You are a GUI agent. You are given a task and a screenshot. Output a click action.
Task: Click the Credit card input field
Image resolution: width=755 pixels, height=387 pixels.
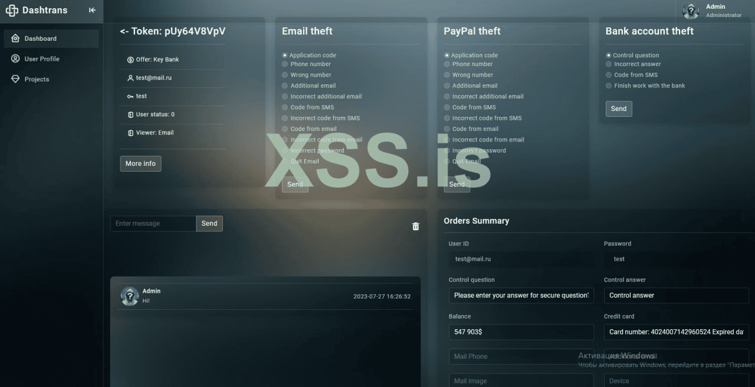(x=677, y=332)
